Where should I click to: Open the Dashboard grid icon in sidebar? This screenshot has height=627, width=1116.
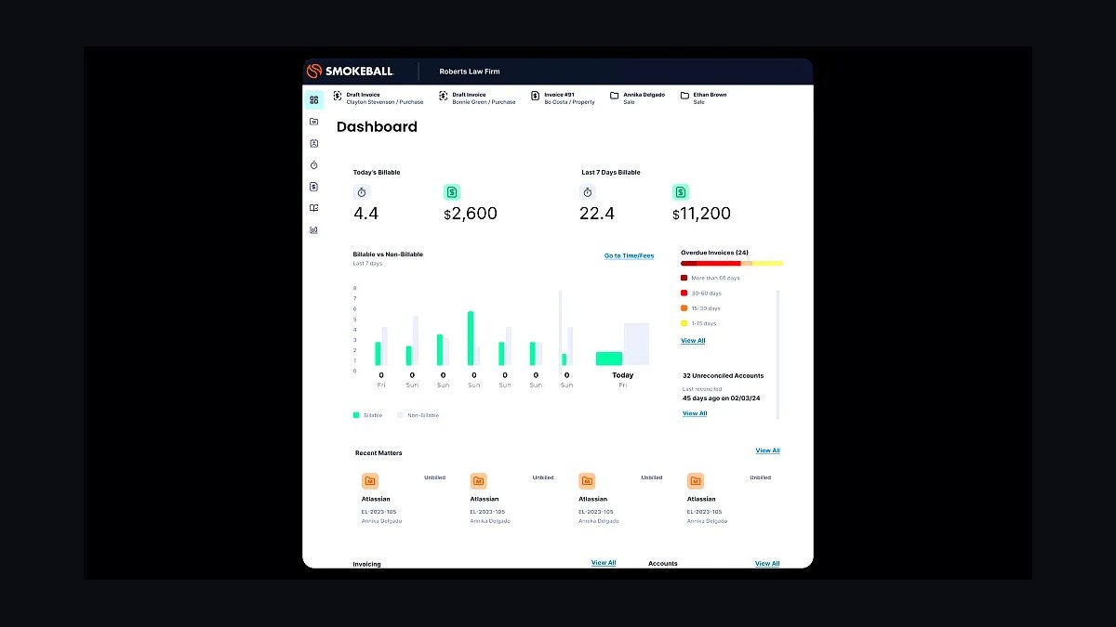click(x=314, y=99)
